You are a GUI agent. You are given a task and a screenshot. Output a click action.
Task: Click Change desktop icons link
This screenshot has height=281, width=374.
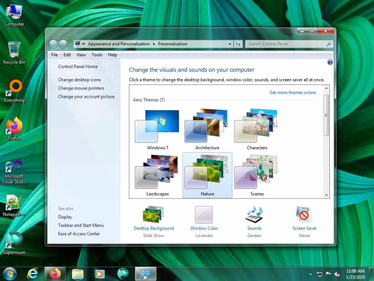click(x=79, y=79)
